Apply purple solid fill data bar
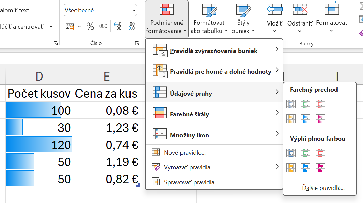 320,168
